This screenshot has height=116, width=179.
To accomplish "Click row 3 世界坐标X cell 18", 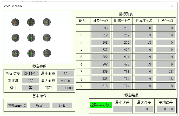I will pos(144,43).
